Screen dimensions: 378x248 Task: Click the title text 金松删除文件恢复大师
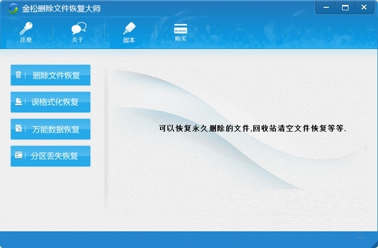click(61, 9)
